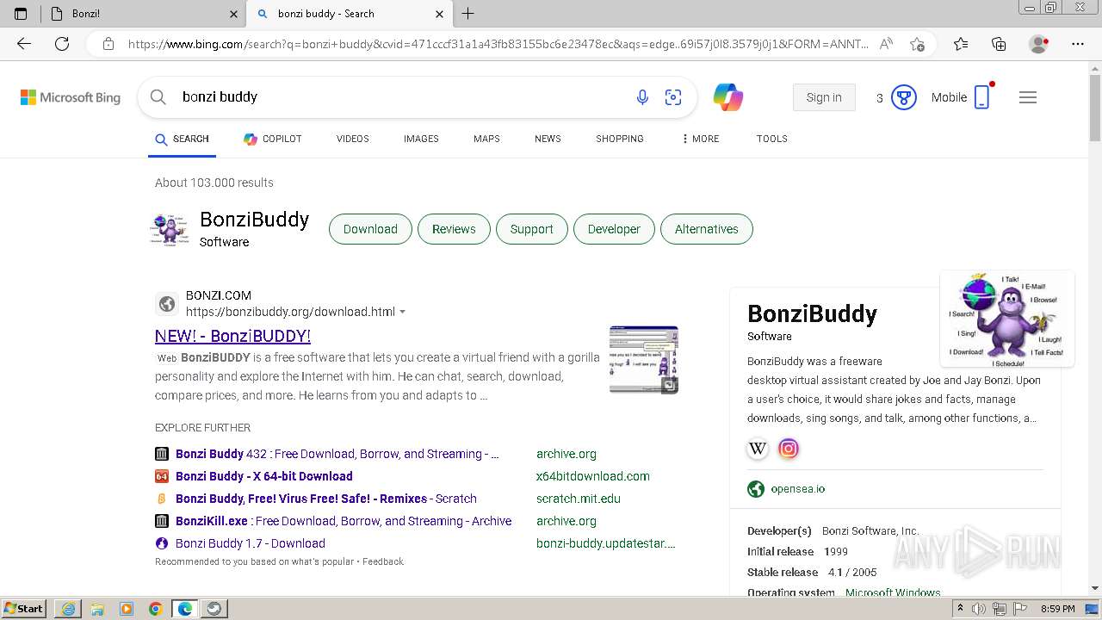Viewport: 1102px width, 620px height.
Task: Show hidden system tray icons arrow
Action: click(x=961, y=609)
